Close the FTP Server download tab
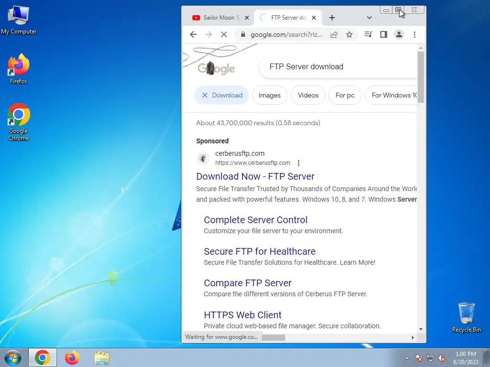Screen dimensions: 490x367 pyautogui.click(x=314, y=18)
